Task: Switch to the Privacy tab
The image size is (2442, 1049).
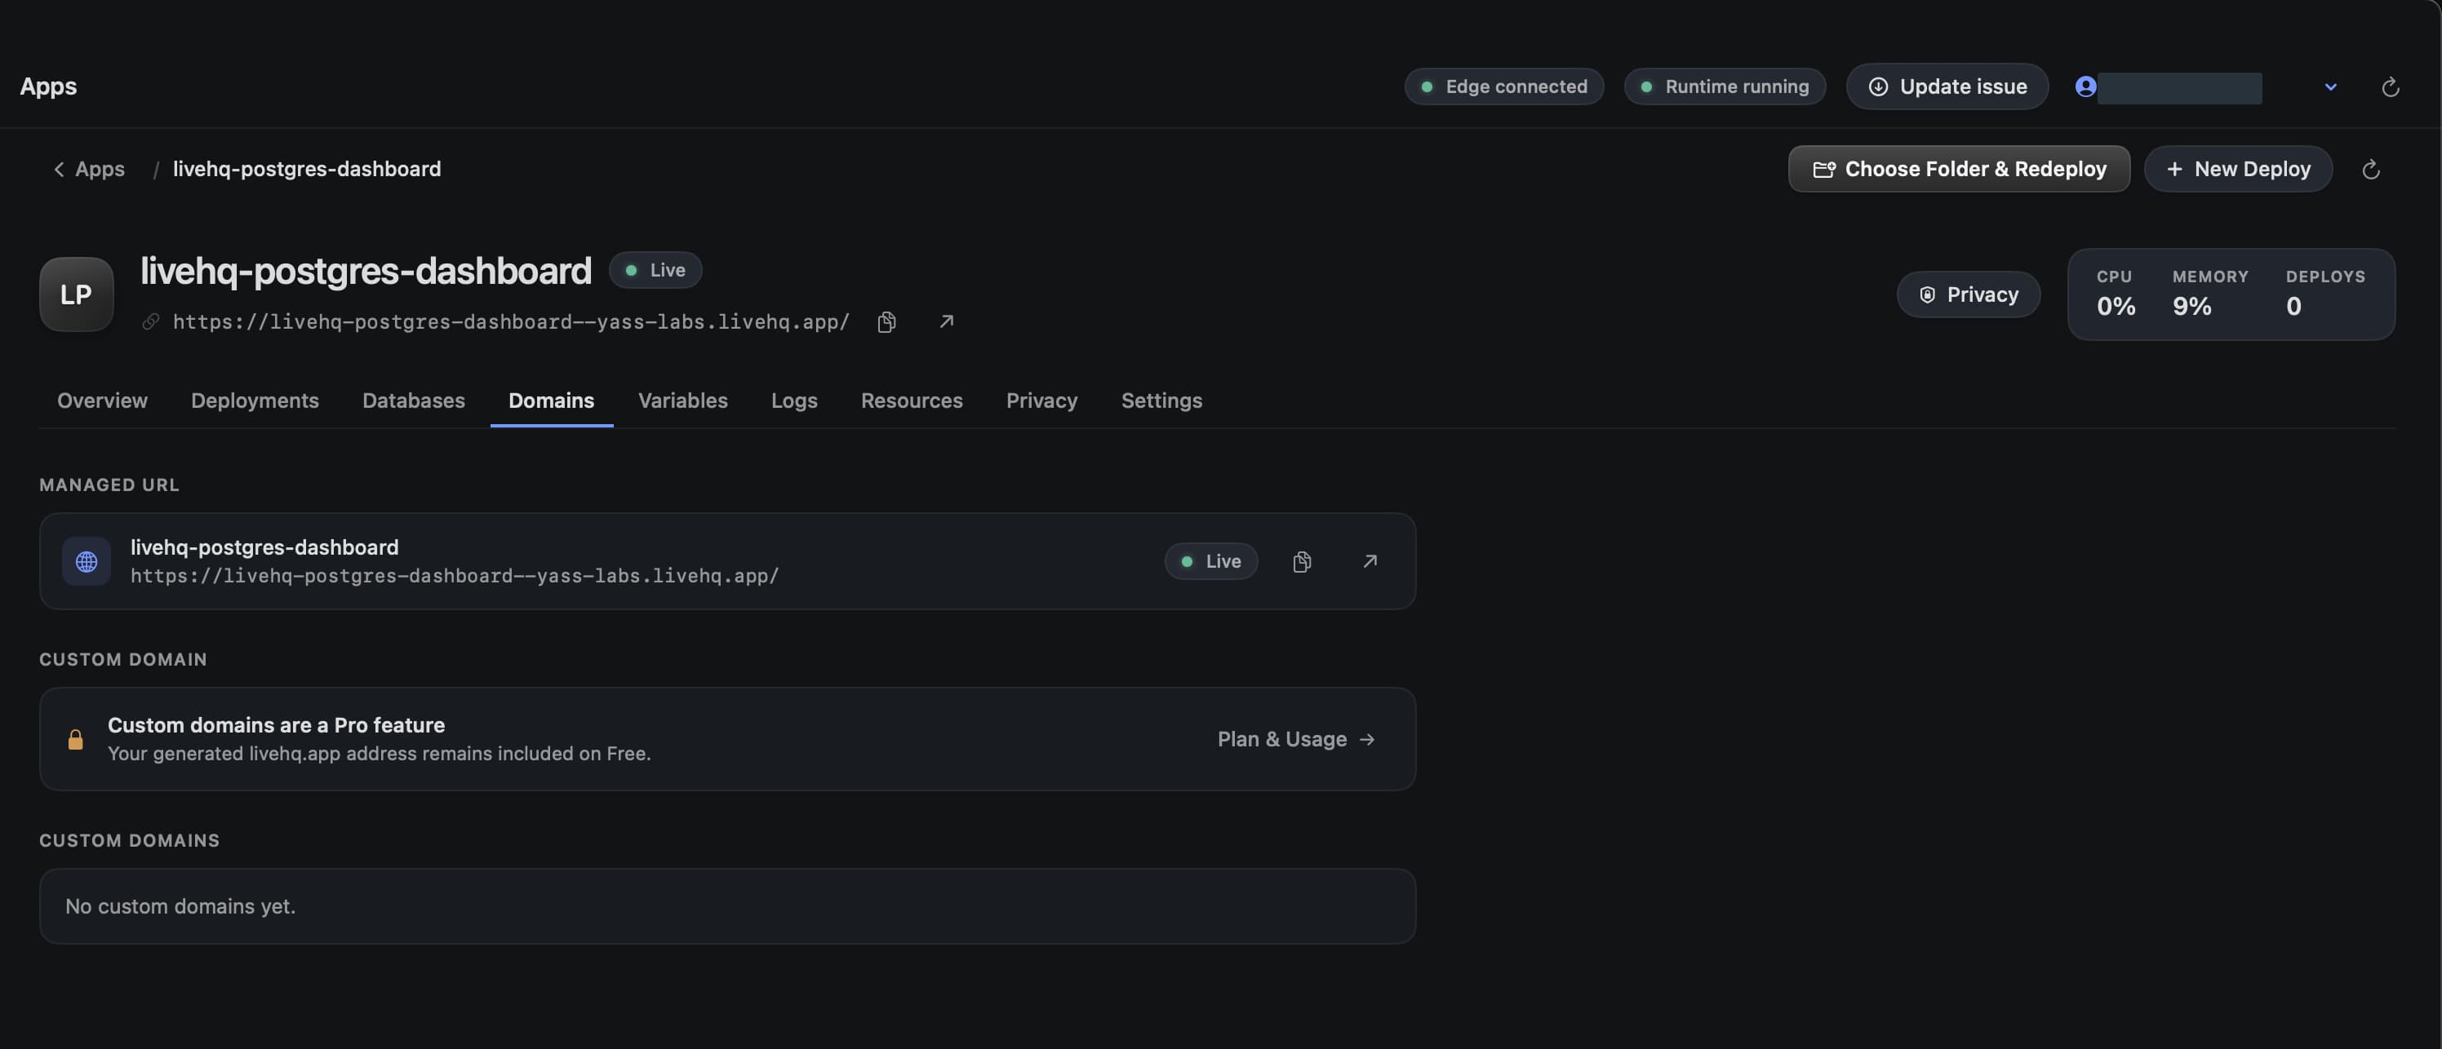Action: pos(1041,401)
